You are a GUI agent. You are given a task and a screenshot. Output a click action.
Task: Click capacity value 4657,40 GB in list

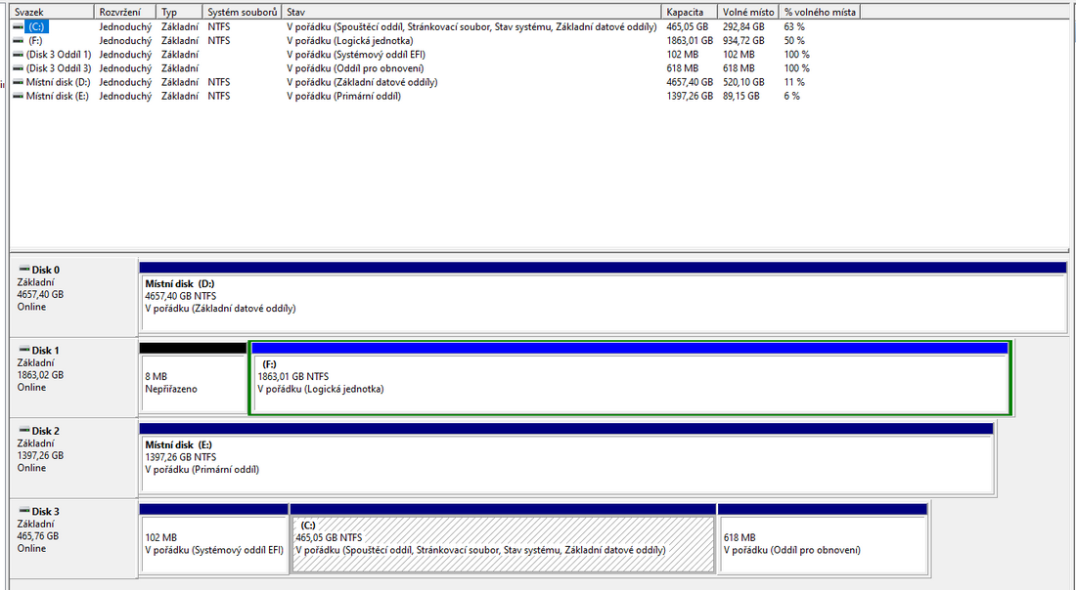(690, 82)
